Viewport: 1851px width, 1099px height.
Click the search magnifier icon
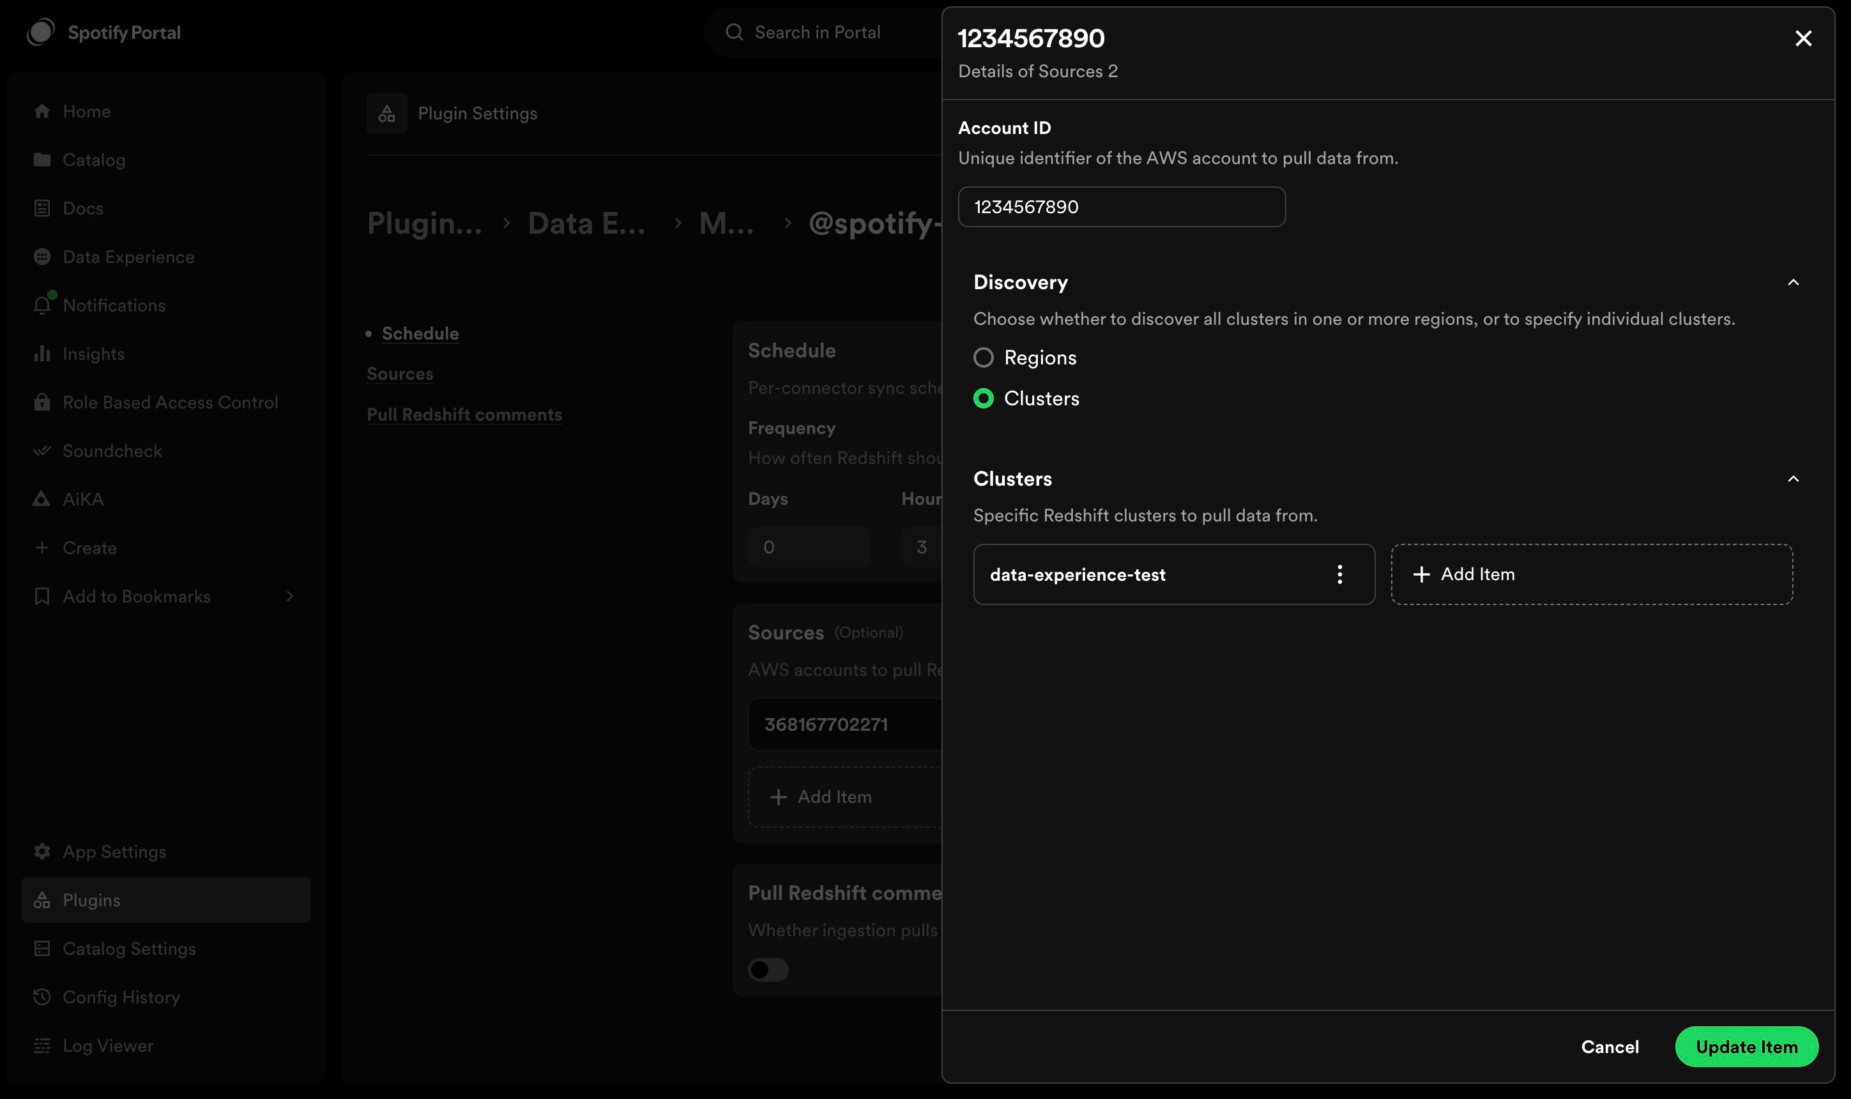tap(735, 32)
